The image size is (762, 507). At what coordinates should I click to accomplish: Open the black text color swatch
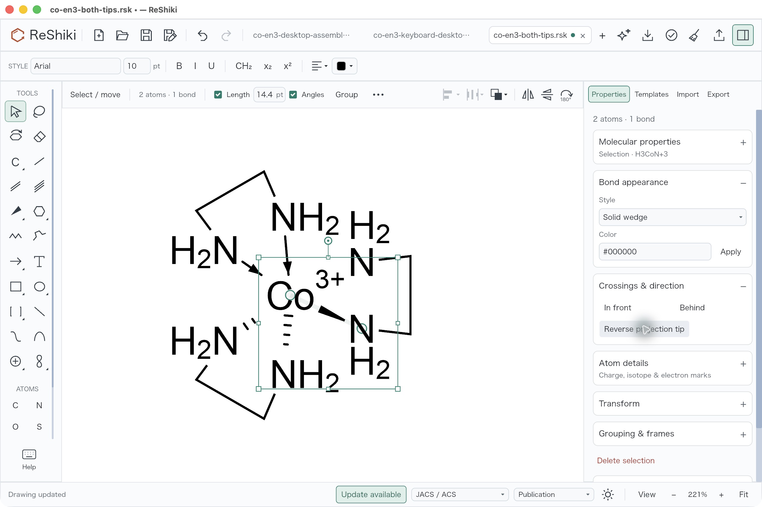click(x=344, y=66)
